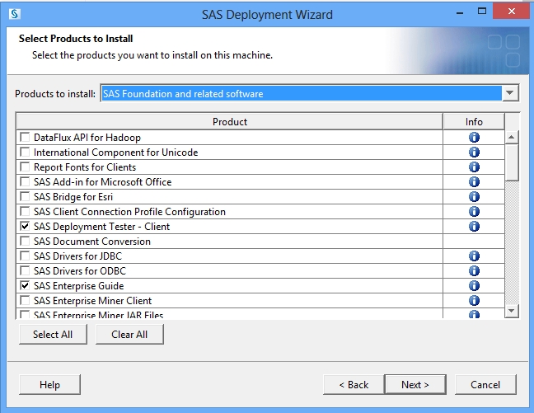This screenshot has height=413, width=534.
Task: Enable SAS Client Connection Profile Configuration checkbox
Action: pos(25,211)
